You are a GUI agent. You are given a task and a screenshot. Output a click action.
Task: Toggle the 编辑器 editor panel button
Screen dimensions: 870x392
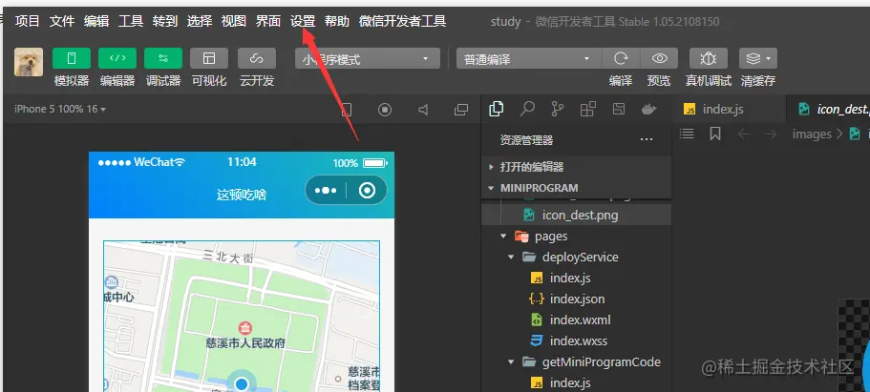coord(117,58)
